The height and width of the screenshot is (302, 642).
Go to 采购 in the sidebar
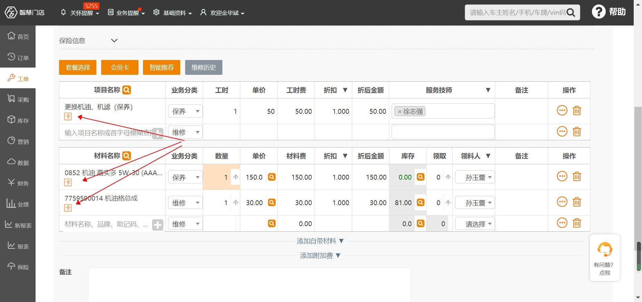coord(18,99)
